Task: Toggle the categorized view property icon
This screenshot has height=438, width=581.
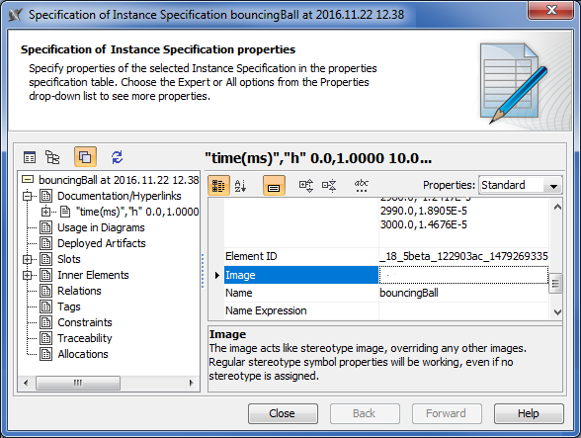Action: 218,186
